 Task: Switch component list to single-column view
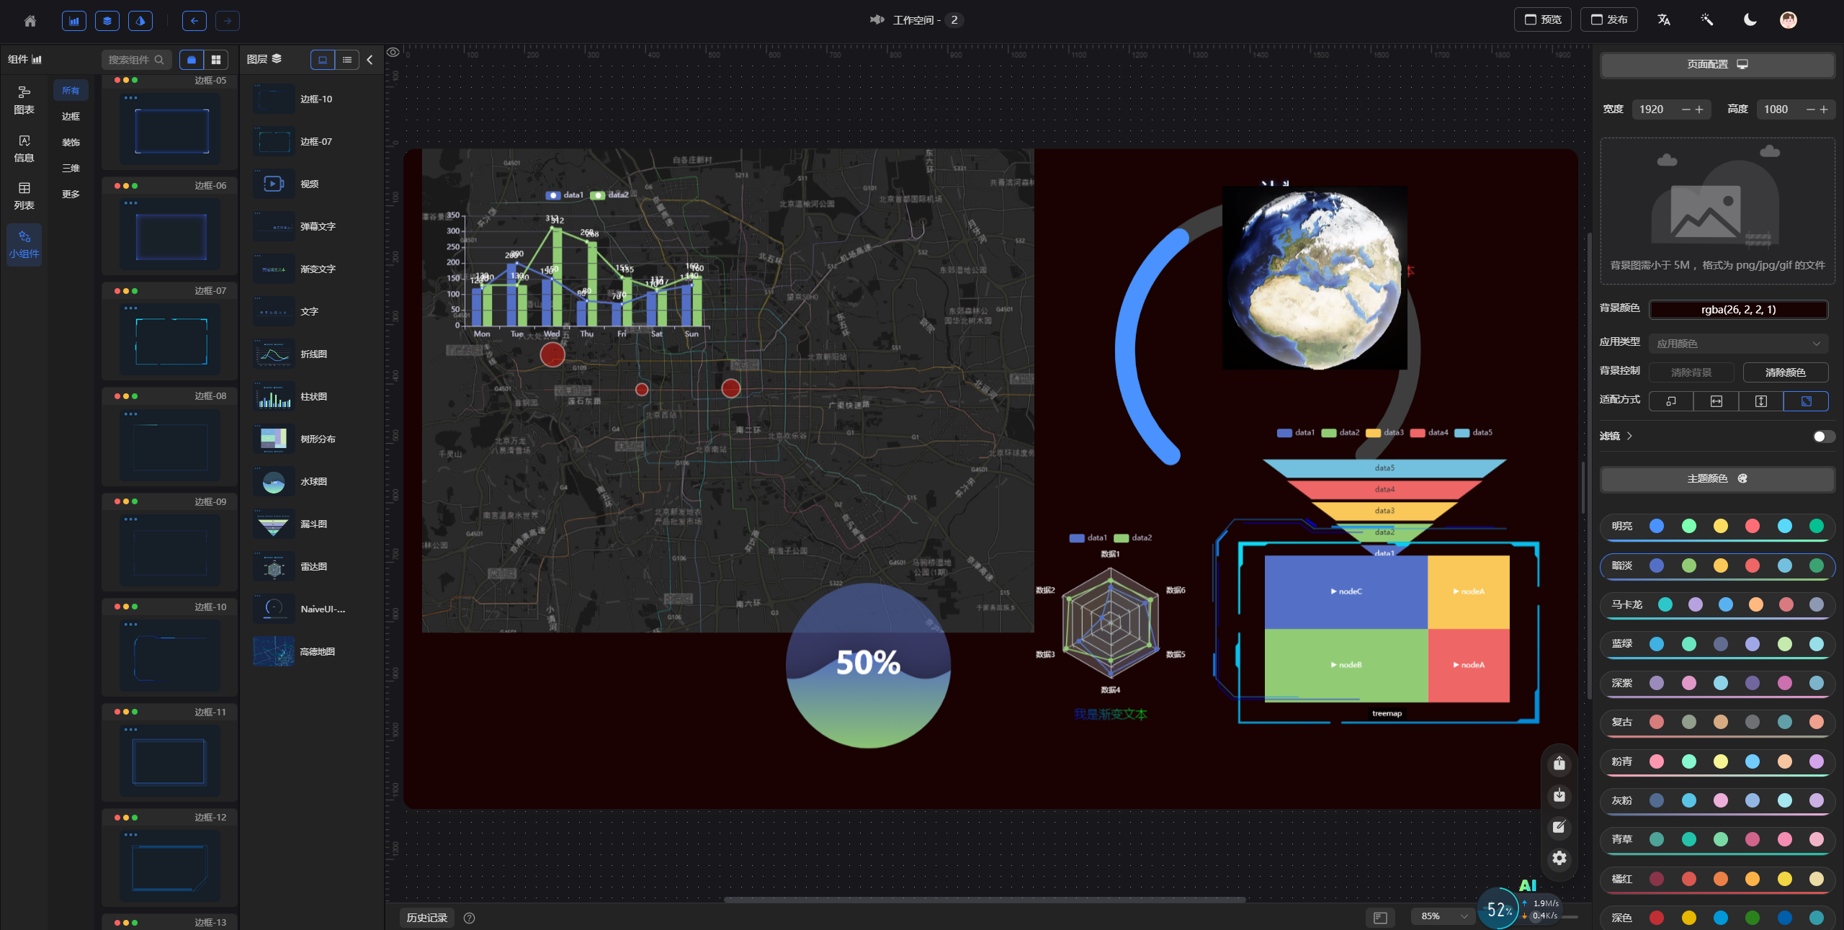(x=192, y=60)
